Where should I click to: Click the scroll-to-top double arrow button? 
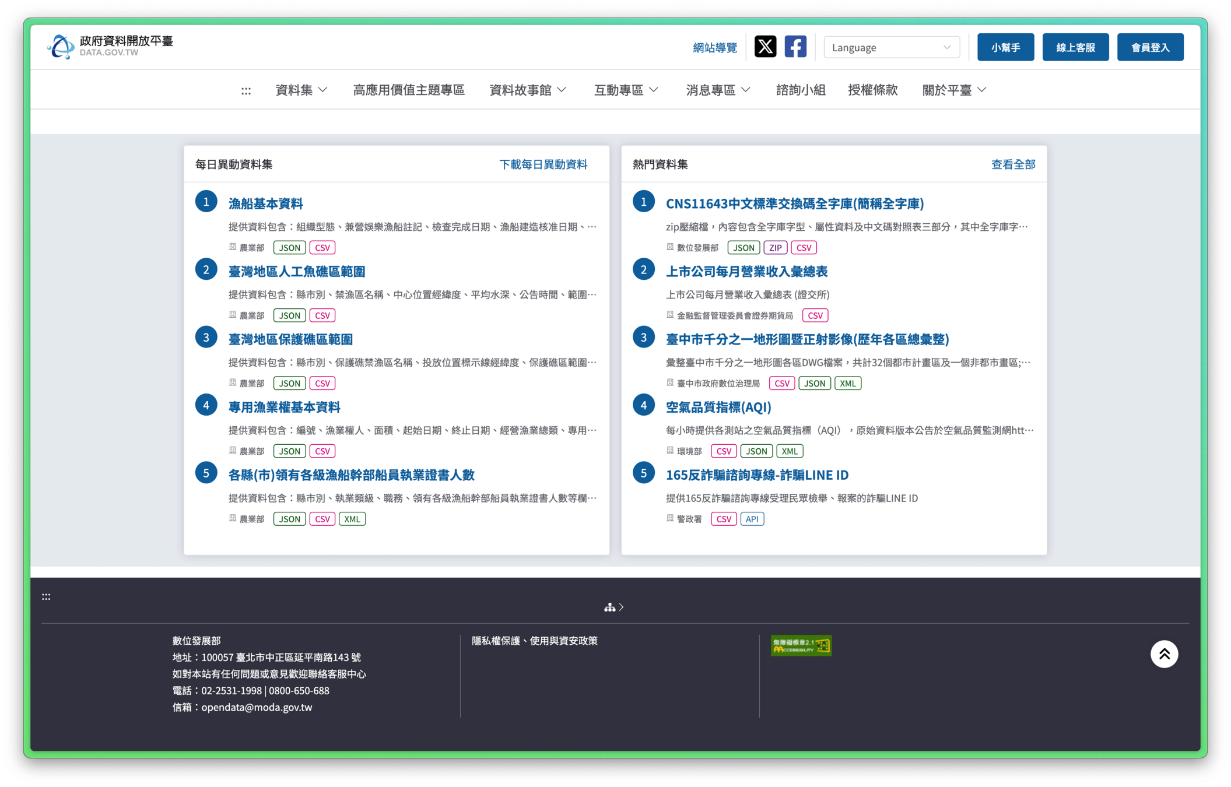pyautogui.click(x=1164, y=654)
